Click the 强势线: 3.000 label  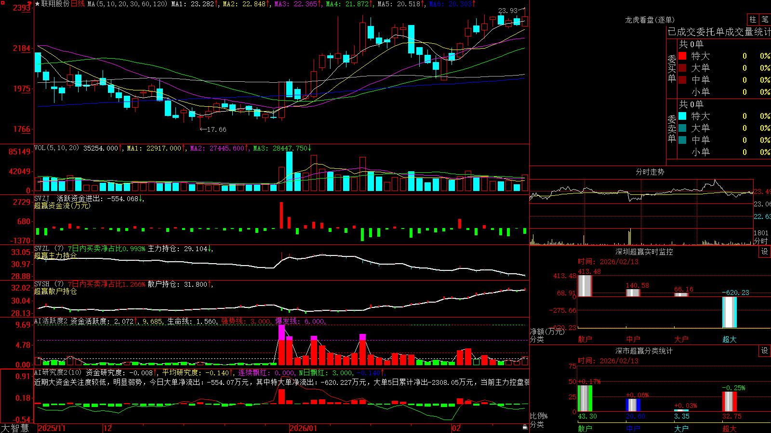point(246,321)
